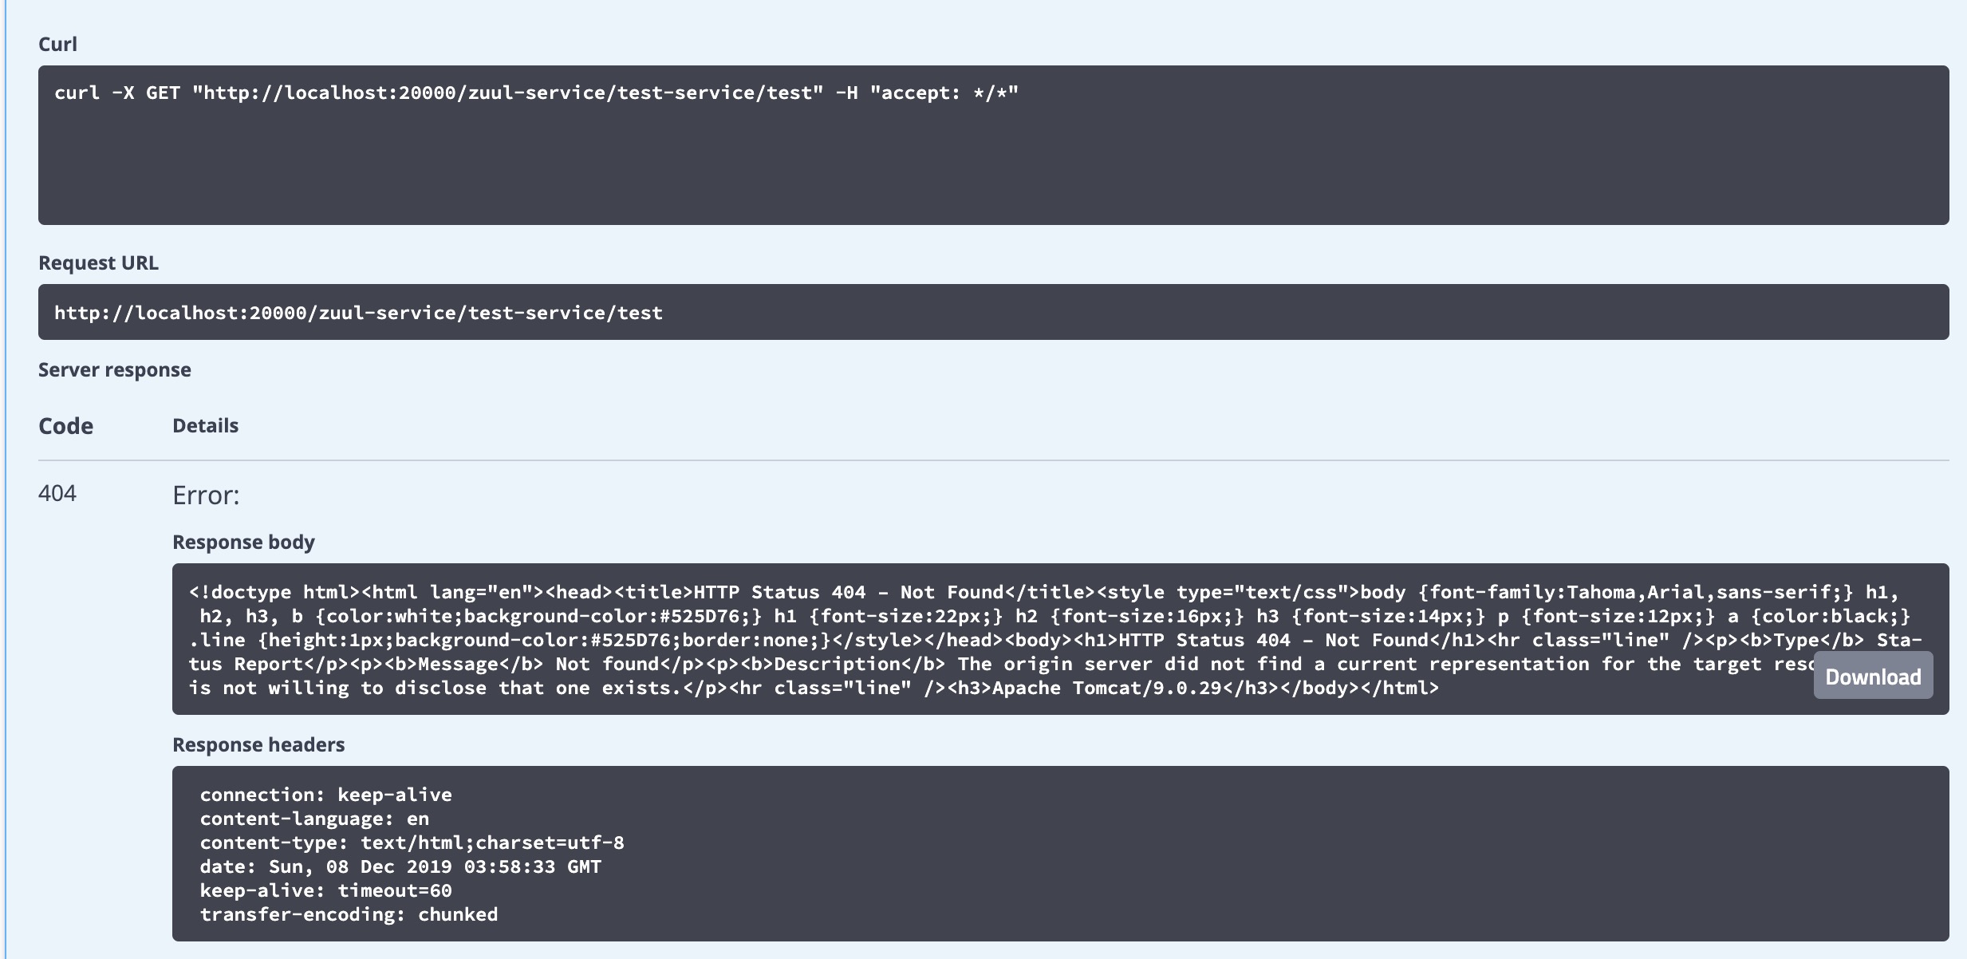1967x959 pixels.
Task: Click the content-language: en header line
Action: (x=314, y=819)
